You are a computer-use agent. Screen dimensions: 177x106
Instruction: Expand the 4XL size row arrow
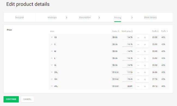(x=52, y=86)
